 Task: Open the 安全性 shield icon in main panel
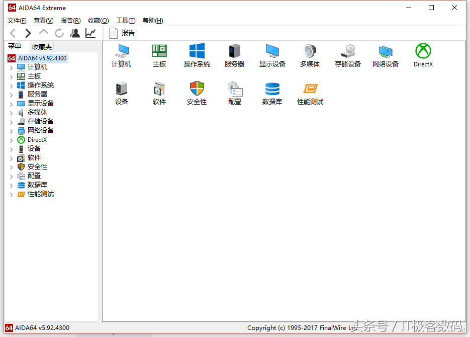(197, 93)
